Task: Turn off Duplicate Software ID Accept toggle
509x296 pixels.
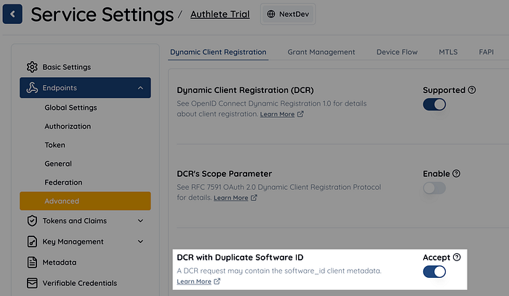Action: (x=434, y=272)
